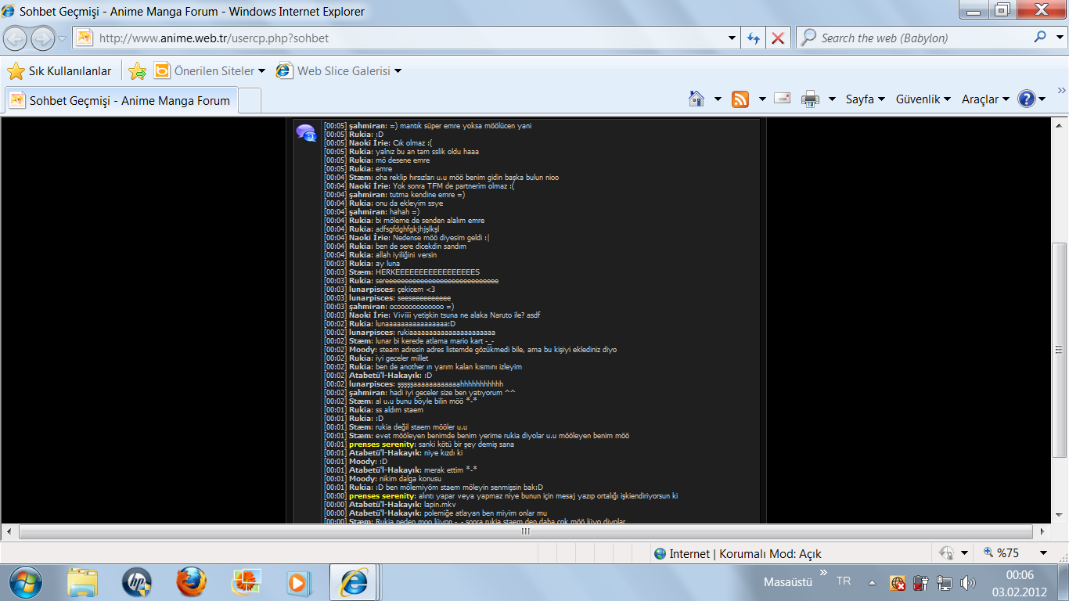This screenshot has width=1069, height=601.
Task: Launch the HP taskbar application
Action: tap(137, 582)
